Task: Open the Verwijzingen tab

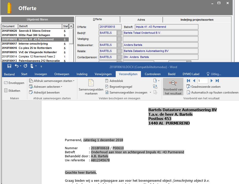Action: point(103,74)
